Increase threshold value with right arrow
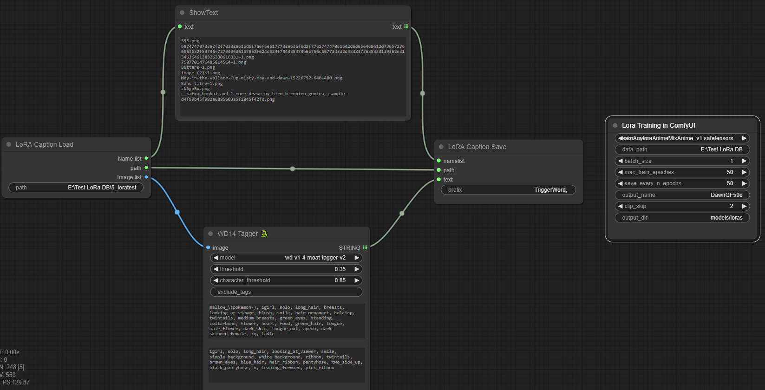 (x=357, y=269)
